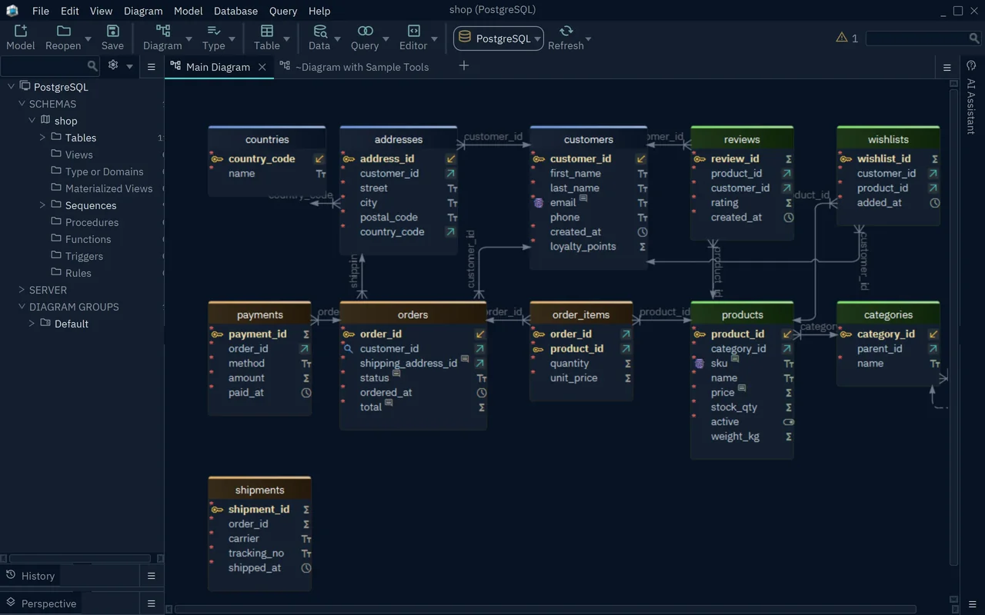This screenshot has height=615, width=985.
Task: Expand the Default diagram group
Action: pos(32,324)
